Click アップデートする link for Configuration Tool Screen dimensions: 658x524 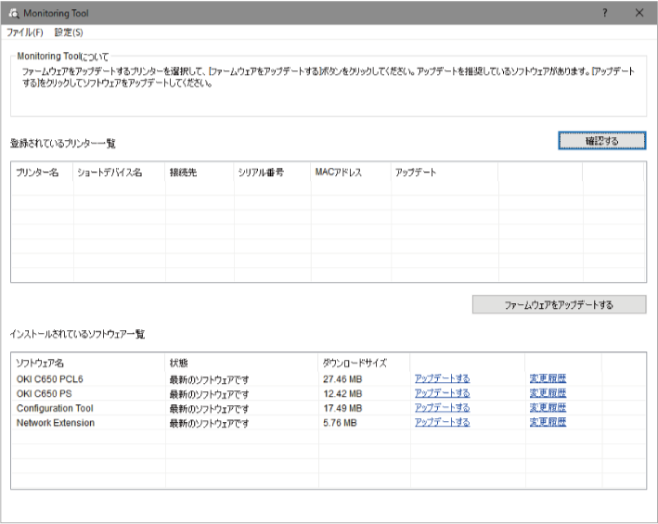[442, 408]
